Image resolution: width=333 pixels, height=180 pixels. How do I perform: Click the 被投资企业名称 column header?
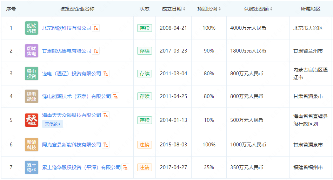(77, 9)
